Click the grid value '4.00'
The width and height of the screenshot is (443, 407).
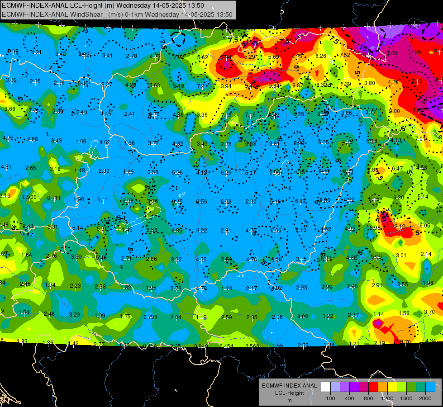(303, 317)
